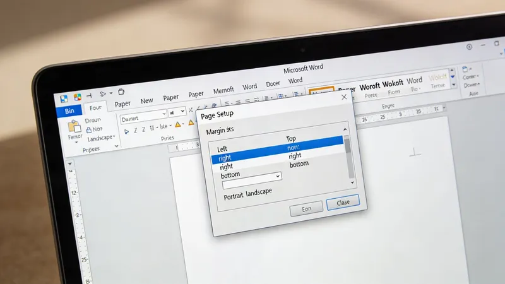The height and width of the screenshot is (284, 505).
Task: Open the Fenior paste options arrow
Action: 76,142
